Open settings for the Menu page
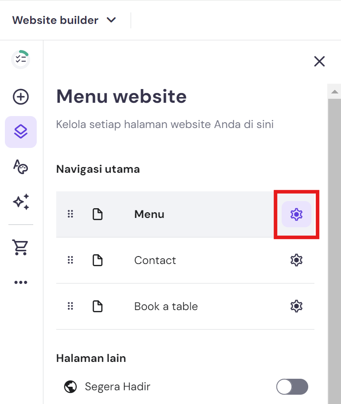Screen dimensions: 341x404 point(296,214)
